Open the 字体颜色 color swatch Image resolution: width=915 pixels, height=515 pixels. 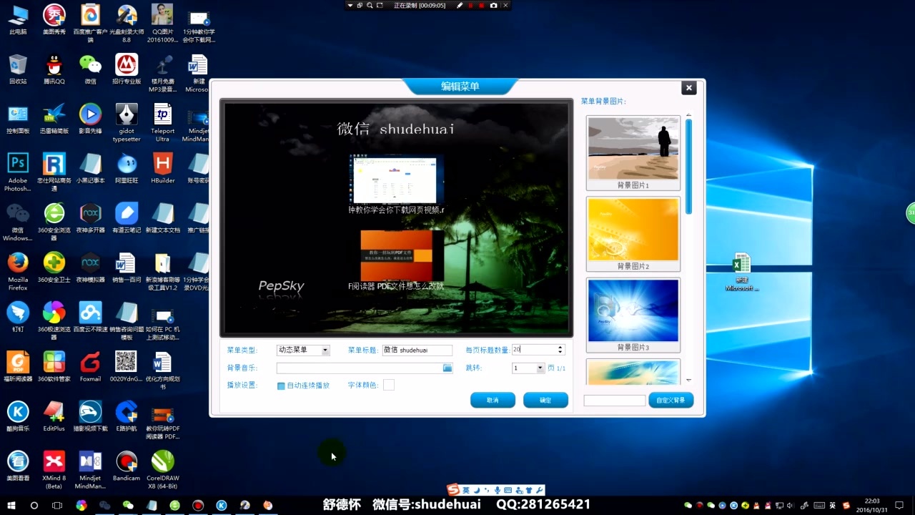click(x=388, y=385)
